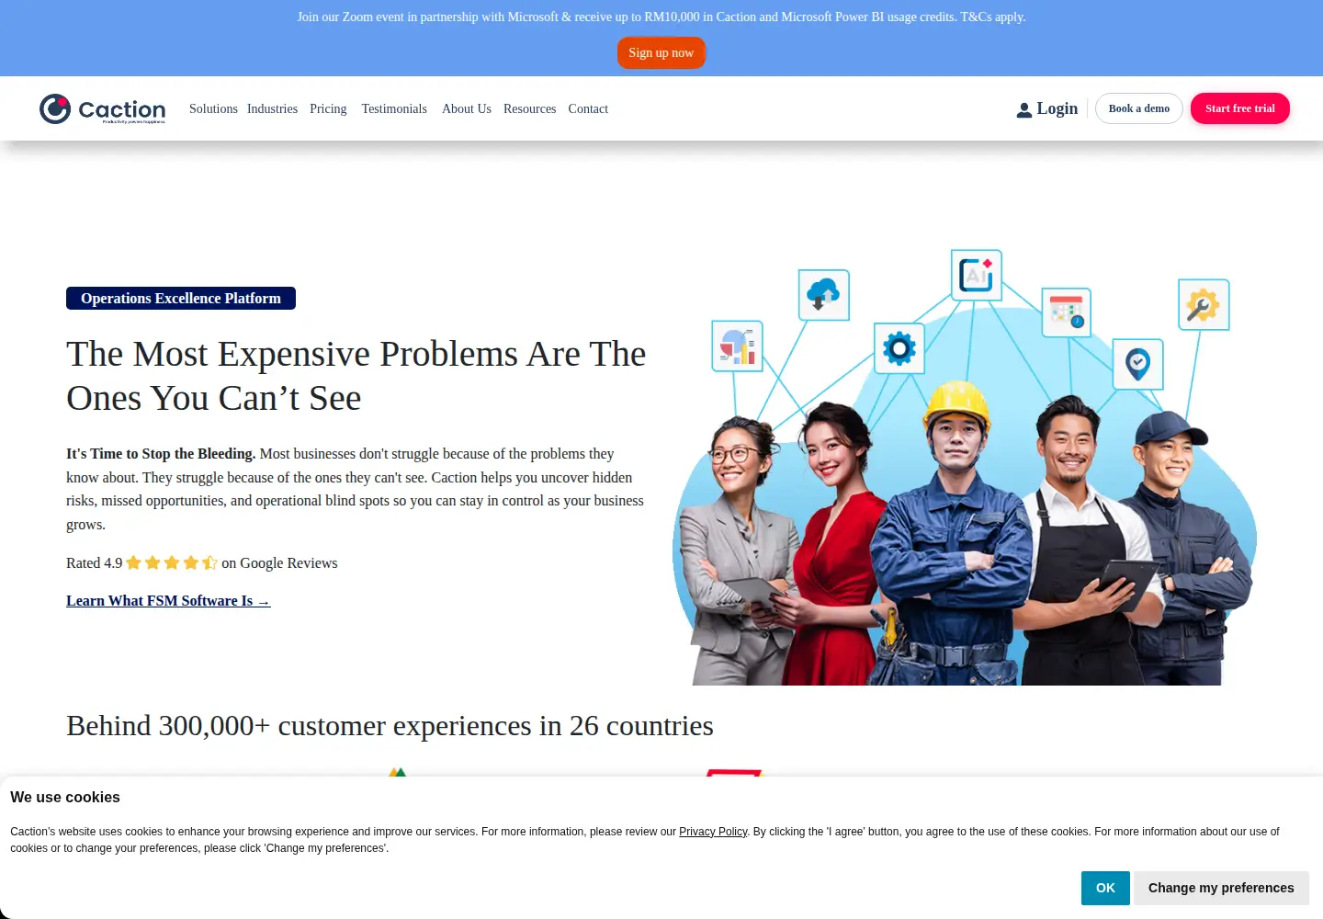Open the Resources menu
This screenshot has height=919, width=1323.
529,108
